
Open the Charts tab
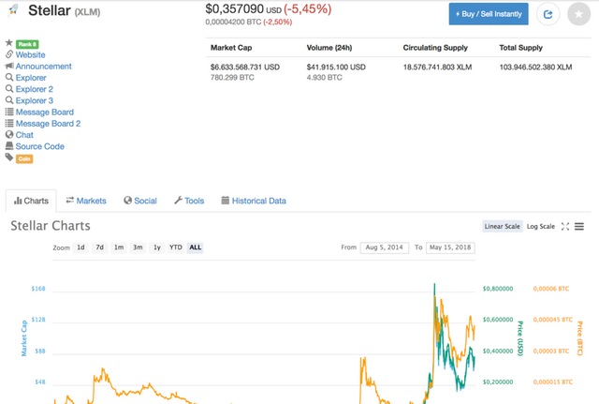point(31,201)
